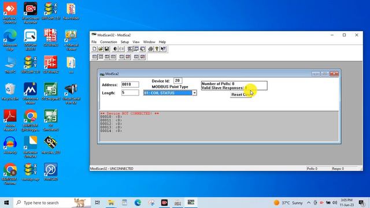The image size is (370, 208).
Task: Close the ModSca2 child window
Action: [334, 74]
